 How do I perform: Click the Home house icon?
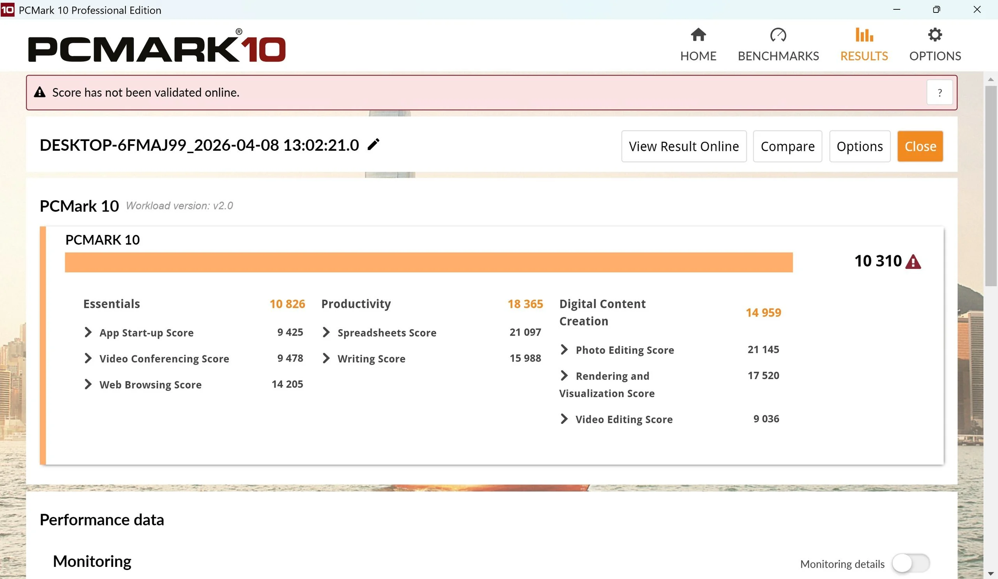coord(698,35)
